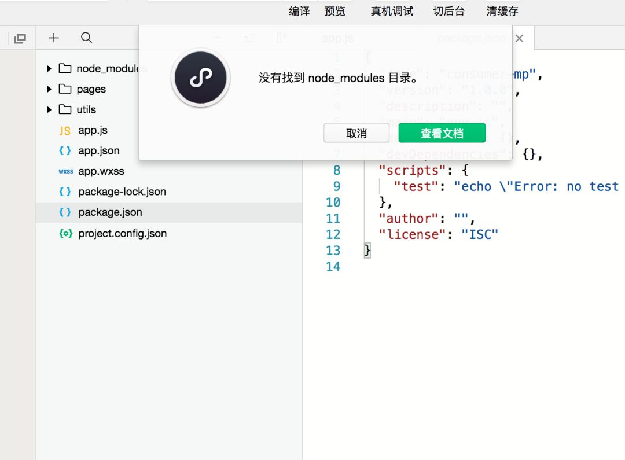
Task: Click the wxss icon beside app.wxss
Action: (66, 171)
